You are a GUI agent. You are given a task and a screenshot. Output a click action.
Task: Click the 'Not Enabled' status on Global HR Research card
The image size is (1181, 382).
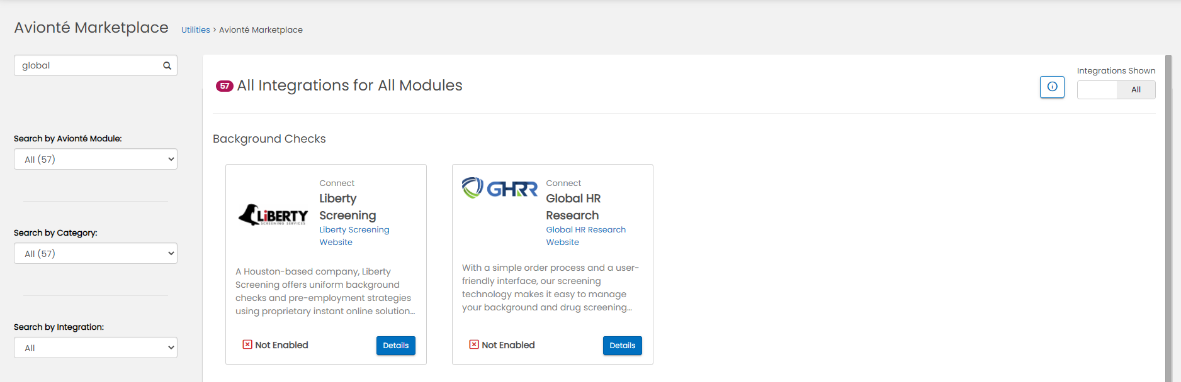click(x=508, y=345)
